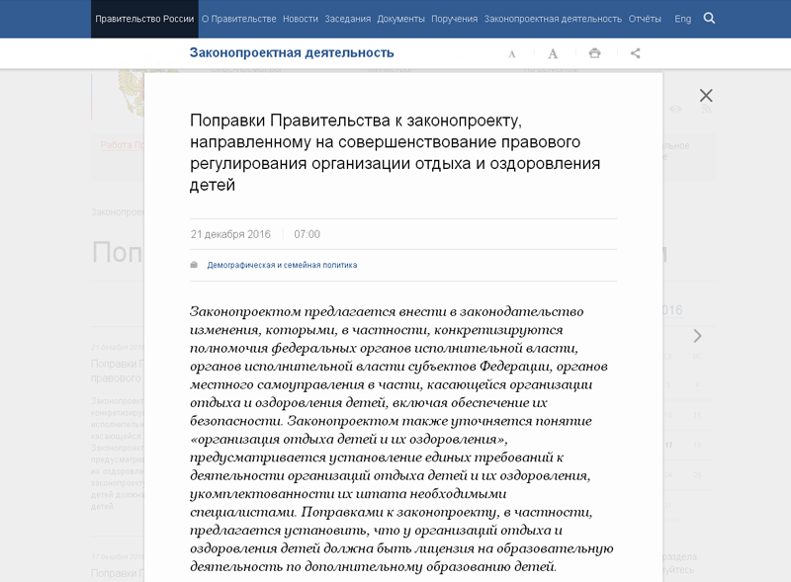Click the briefcase tag icon beside the topic
Image resolution: width=791 pixels, height=582 pixels.
pyautogui.click(x=194, y=265)
